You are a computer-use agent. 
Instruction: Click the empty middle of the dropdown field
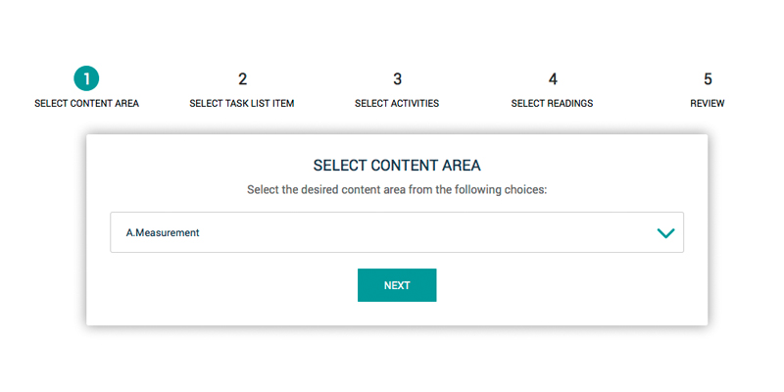point(412,233)
